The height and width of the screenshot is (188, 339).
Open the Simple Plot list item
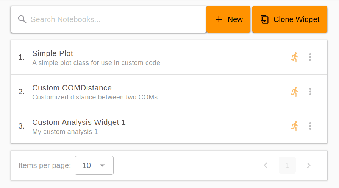pos(169,57)
